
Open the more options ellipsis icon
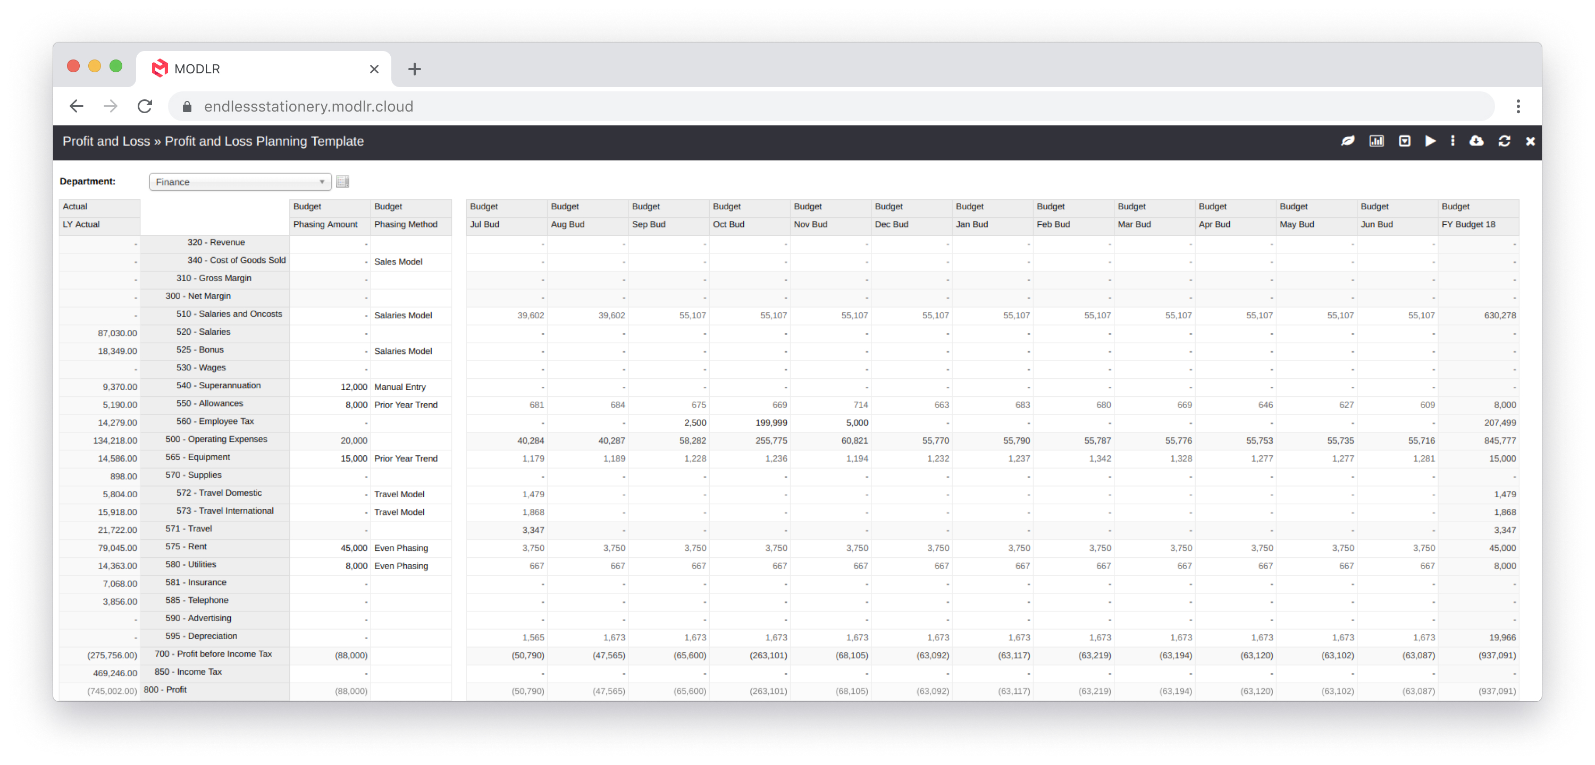click(1453, 141)
